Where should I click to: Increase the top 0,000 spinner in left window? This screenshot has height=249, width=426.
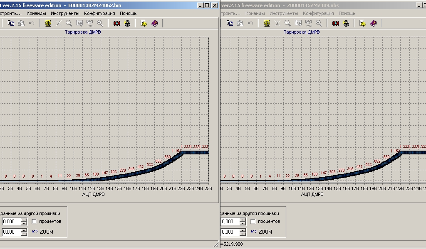tap(24, 220)
